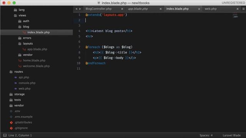
Task: Go to next tab arrow
Action: [x=80, y=9]
